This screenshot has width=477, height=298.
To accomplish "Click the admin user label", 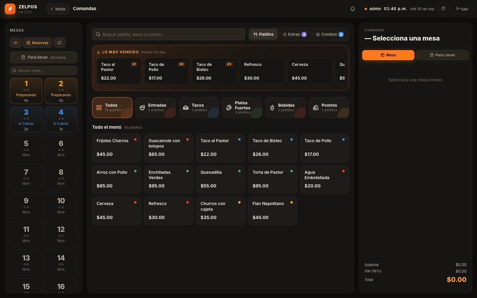I will point(375,9).
